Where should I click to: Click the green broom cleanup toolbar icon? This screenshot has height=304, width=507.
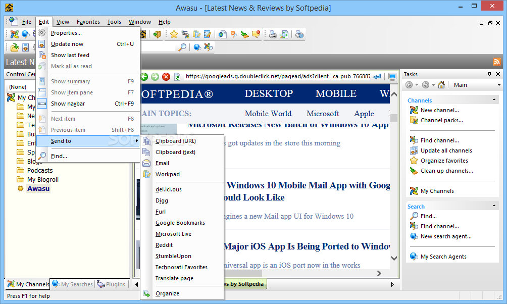[245, 34]
